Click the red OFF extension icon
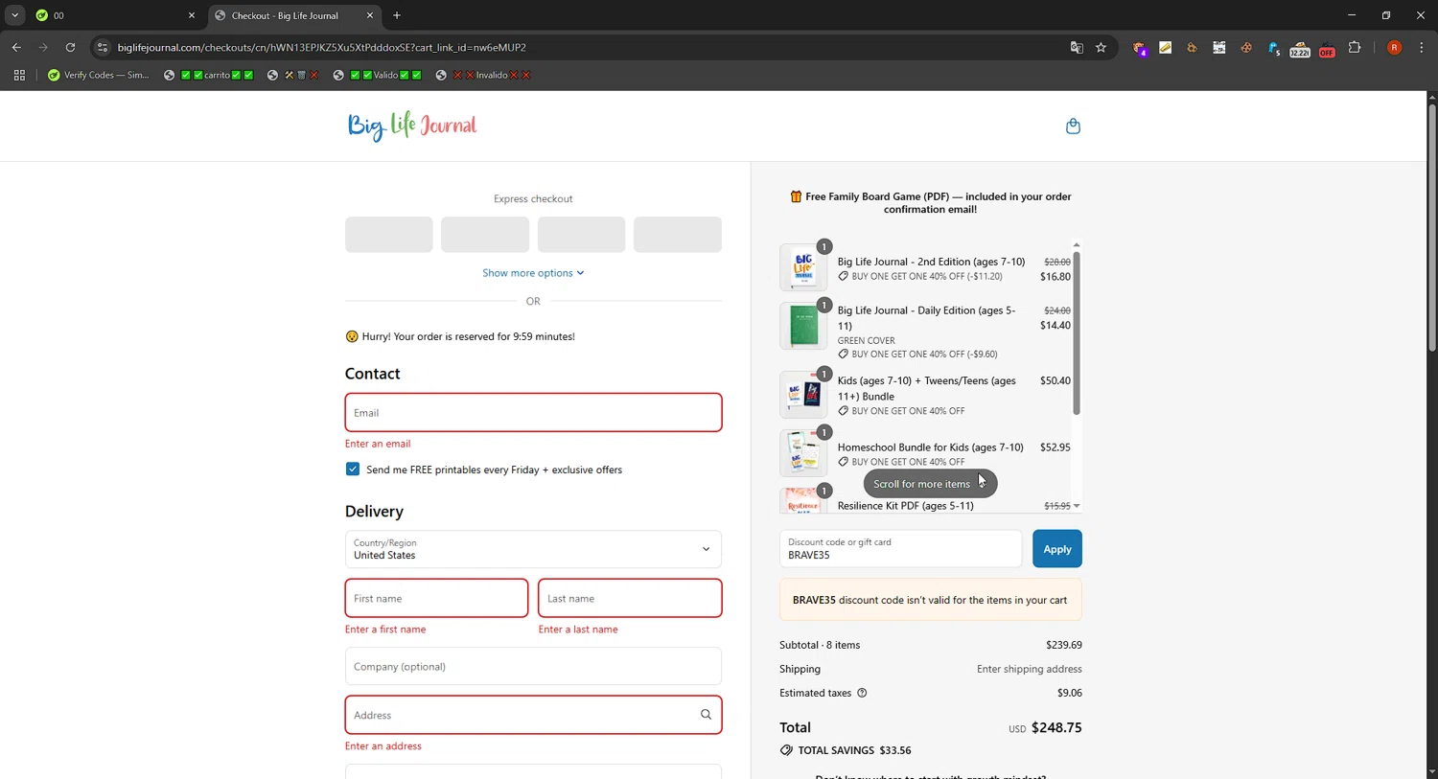1438x779 pixels. 1327,48
